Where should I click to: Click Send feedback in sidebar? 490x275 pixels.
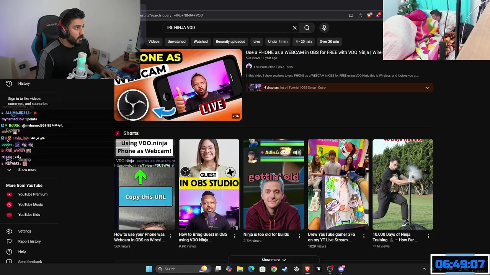[x=30, y=262]
